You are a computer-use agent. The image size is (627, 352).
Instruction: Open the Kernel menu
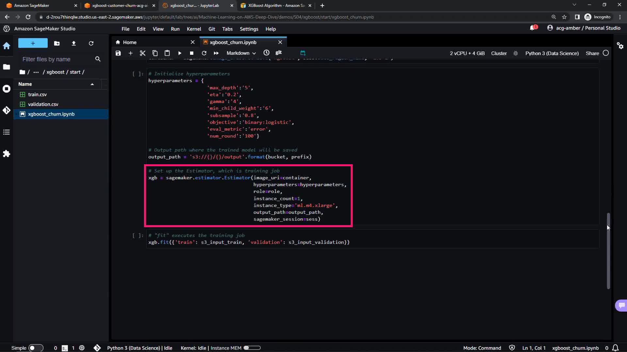point(194,29)
